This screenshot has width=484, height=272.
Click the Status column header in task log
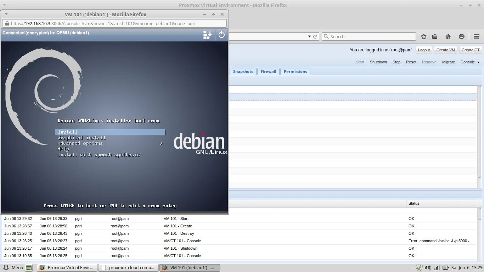coord(441,203)
